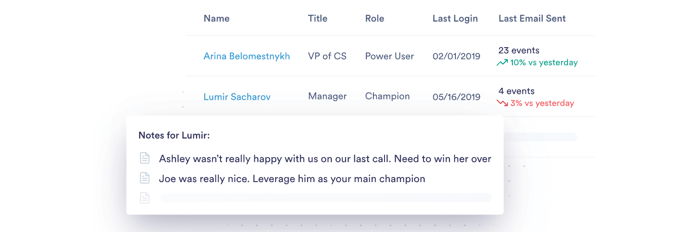
Task: Click the empty note input placeholder bar
Action: [326, 198]
